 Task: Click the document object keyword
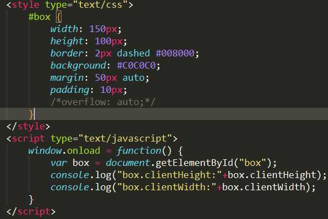pos(127,163)
